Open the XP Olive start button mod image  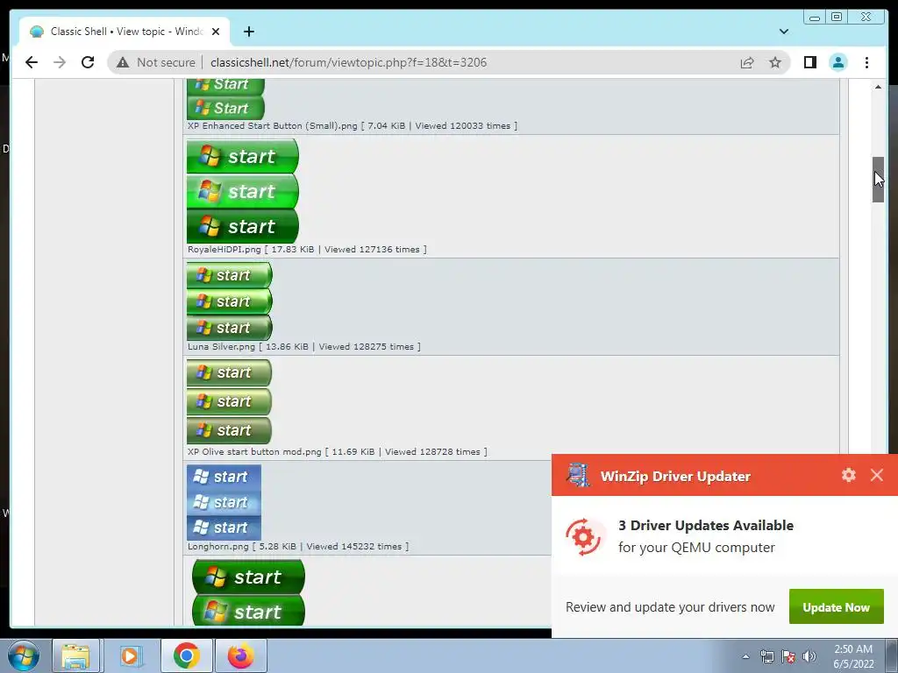click(x=229, y=401)
